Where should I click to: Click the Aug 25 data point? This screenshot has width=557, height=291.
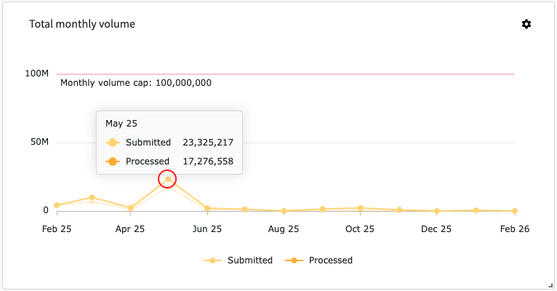pyautogui.click(x=284, y=211)
